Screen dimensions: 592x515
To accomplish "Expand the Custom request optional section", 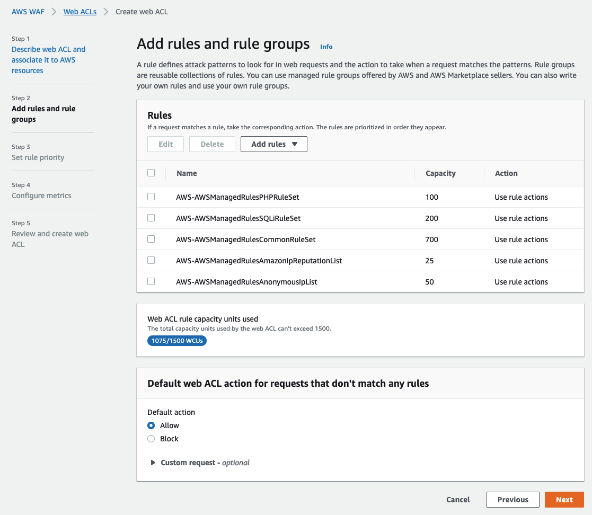I will point(200,463).
